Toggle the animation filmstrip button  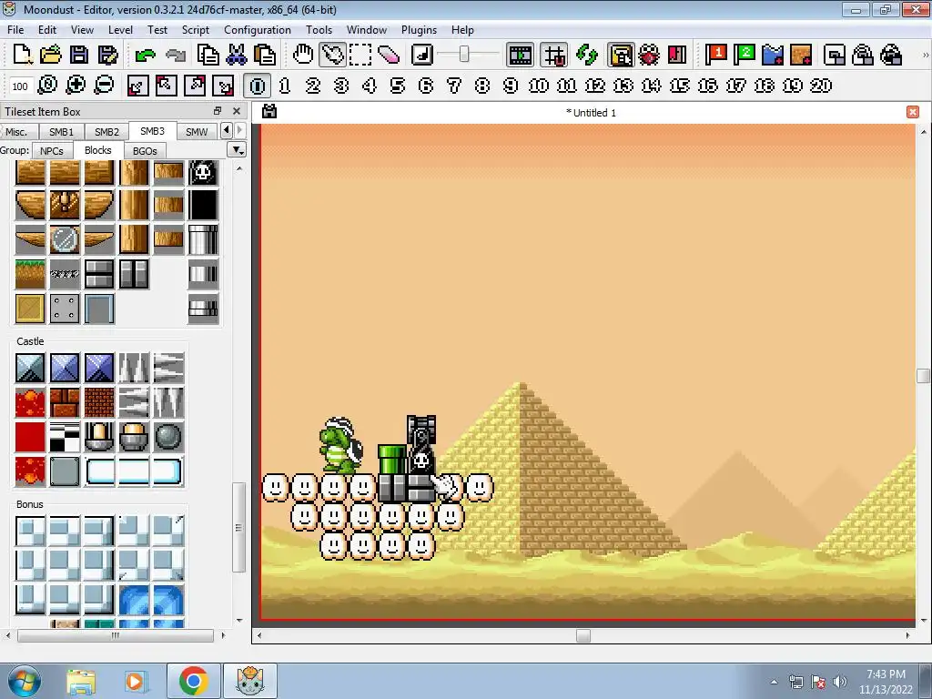click(520, 55)
